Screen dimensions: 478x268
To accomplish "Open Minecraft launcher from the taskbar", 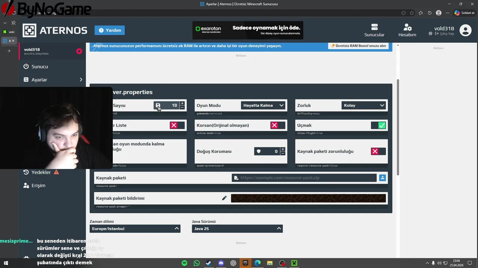I will click(x=294, y=263).
